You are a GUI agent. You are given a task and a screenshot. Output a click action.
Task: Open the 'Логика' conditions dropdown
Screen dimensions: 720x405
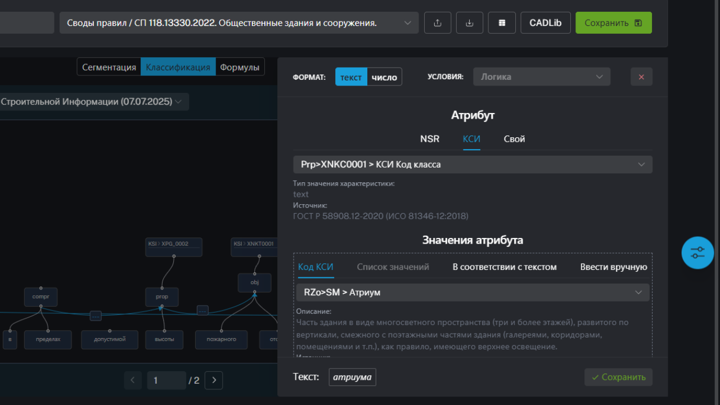point(541,77)
